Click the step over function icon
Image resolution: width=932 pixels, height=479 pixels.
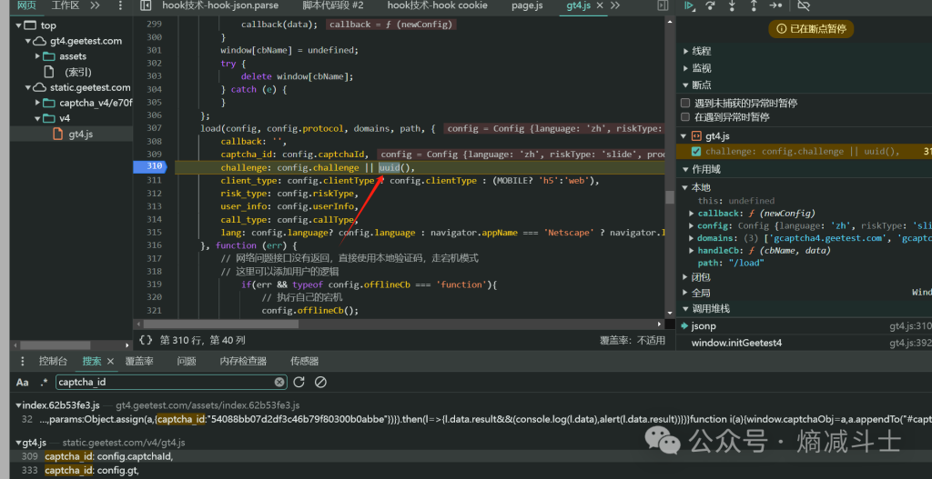[x=711, y=6]
